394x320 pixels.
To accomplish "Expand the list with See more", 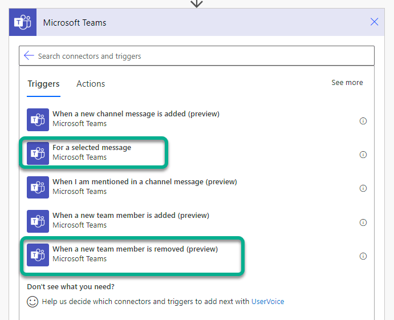I will (347, 83).
